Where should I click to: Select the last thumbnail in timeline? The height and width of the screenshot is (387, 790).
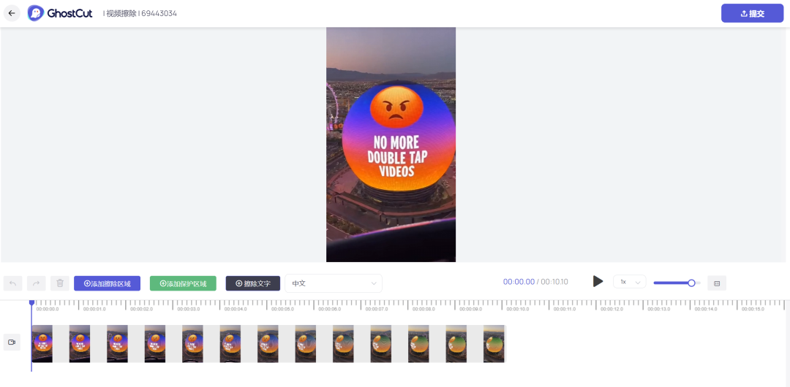pos(494,344)
